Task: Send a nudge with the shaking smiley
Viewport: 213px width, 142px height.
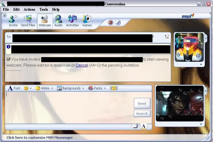Action: 114,88
